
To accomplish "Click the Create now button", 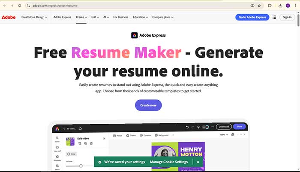I will coord(148,105).
